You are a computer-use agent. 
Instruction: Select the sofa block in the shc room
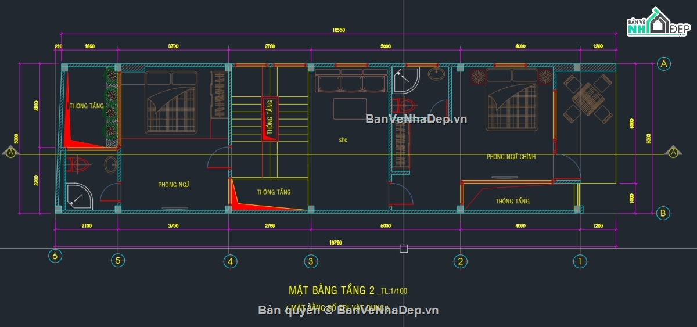[x=351, y=81]
